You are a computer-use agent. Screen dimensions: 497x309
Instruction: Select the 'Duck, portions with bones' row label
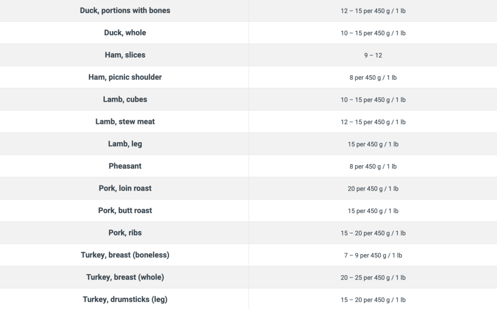(x=125, y=11)
